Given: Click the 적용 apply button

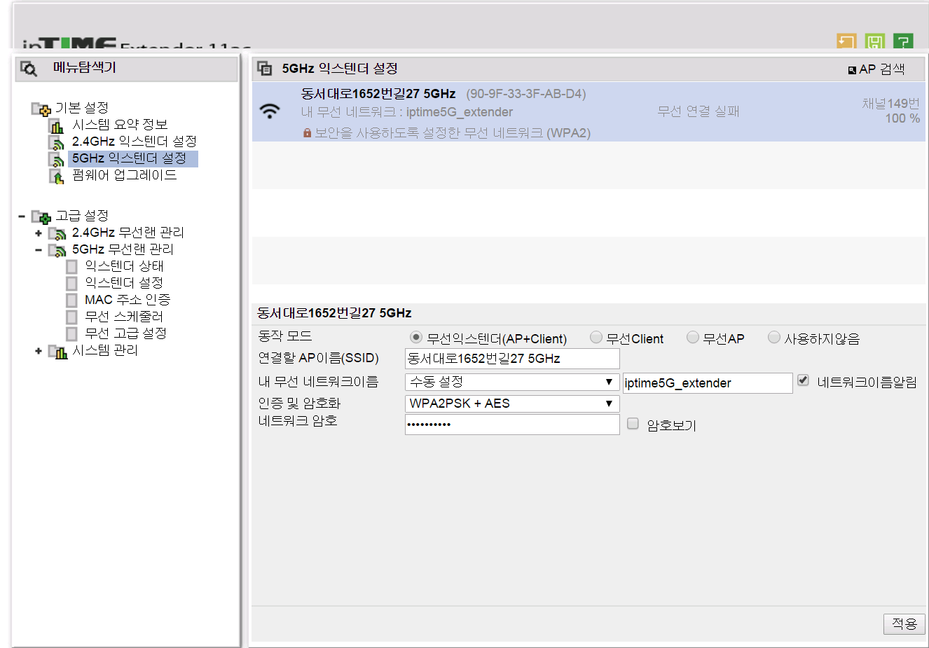Looking at the screenshot, I should click(x=904, y=623).
